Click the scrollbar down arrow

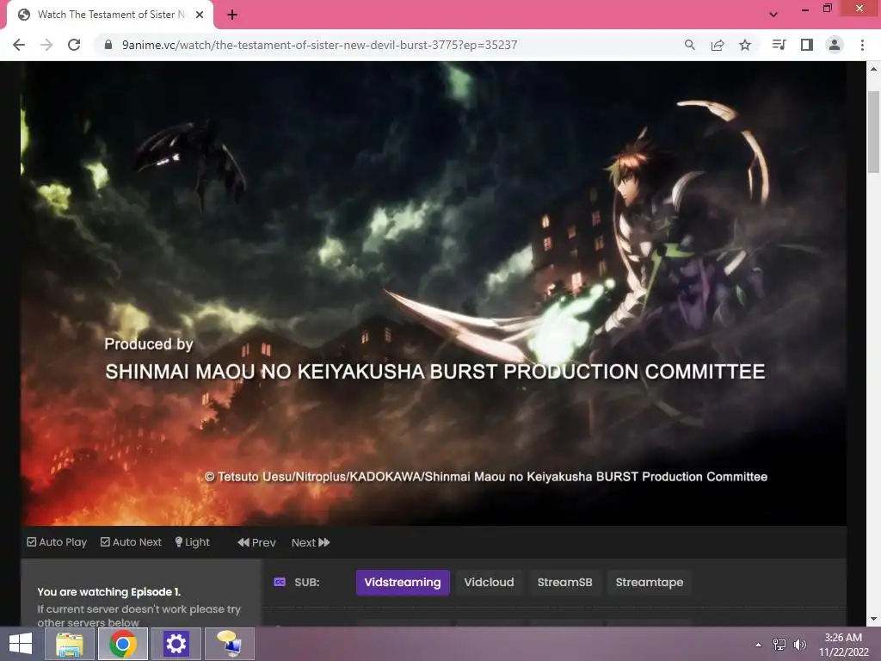(x=873, y=619)
